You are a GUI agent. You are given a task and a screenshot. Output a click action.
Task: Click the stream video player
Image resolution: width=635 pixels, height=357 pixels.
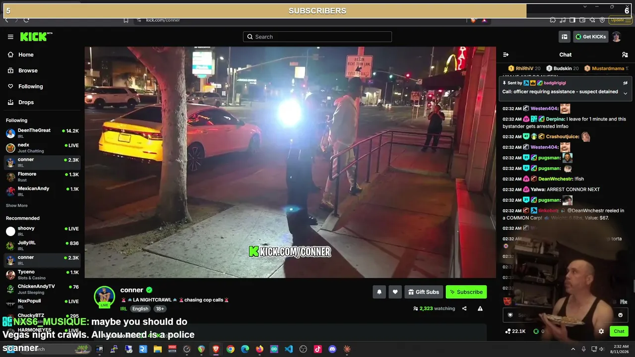coord(290,162)
